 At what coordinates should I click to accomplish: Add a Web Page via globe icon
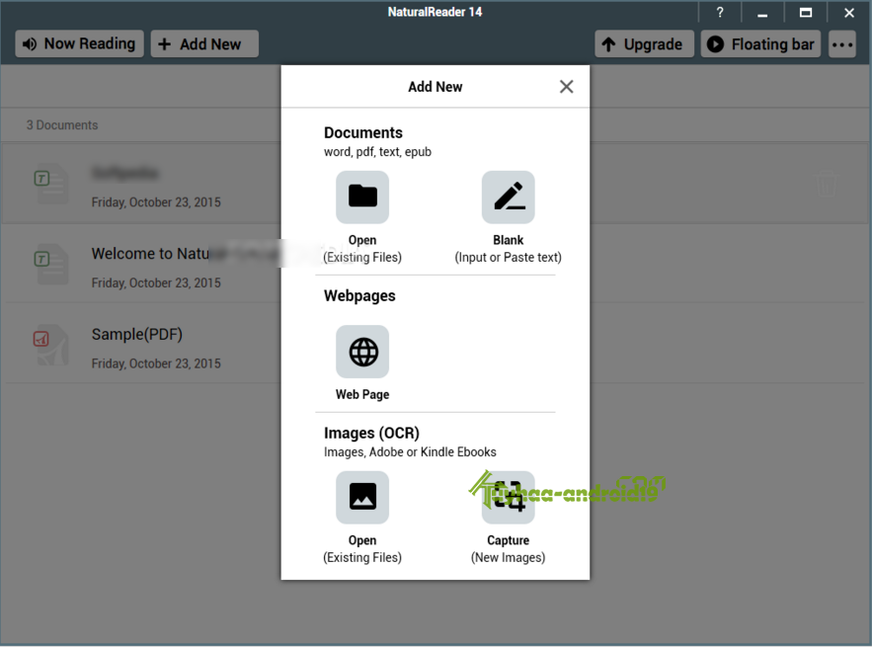(x=362, y=352)
